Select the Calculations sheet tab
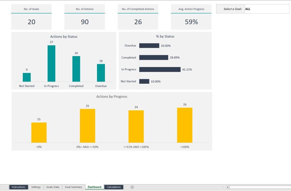291x191 pixels. (114, 187)
